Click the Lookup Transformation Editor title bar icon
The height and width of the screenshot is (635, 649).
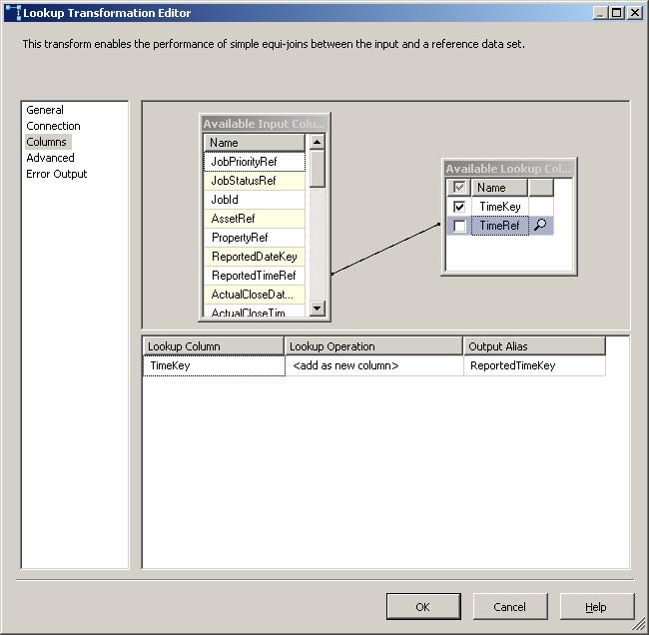tap(13, 13)
